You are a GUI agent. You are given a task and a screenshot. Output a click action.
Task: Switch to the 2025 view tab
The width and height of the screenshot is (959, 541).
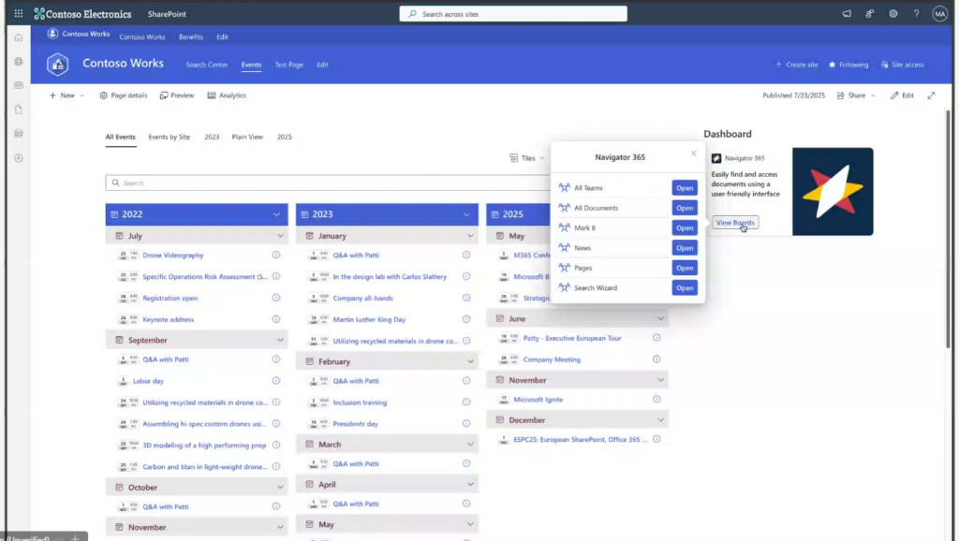285,137
